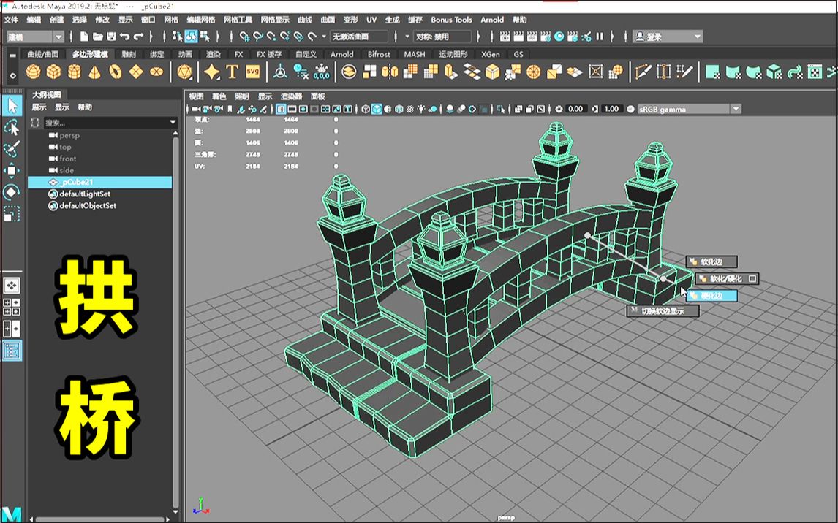Click the polygon sphere shelf icon

[33, 72]
